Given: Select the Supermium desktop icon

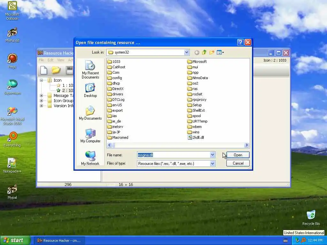Looking at the screenshot, I should coord(12,87).
